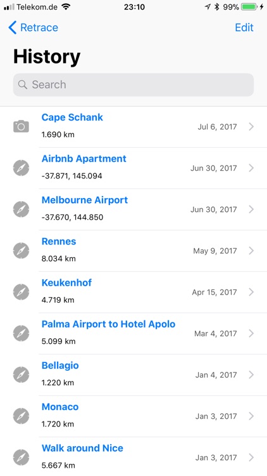This screenshot has width=267, height=476.
Task: Select the Monaco history entry
Action: point(133,416)
